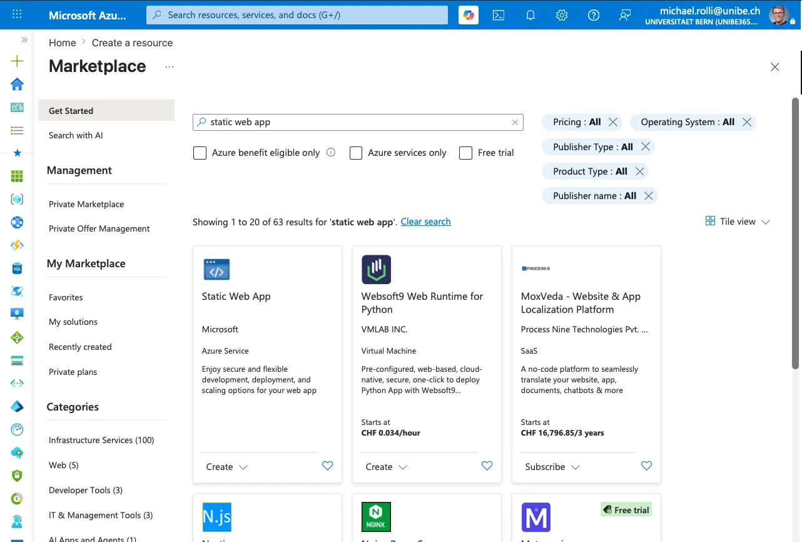Open the portal menu waffle icon
The image size is (802, 542).
coord(17,14)
